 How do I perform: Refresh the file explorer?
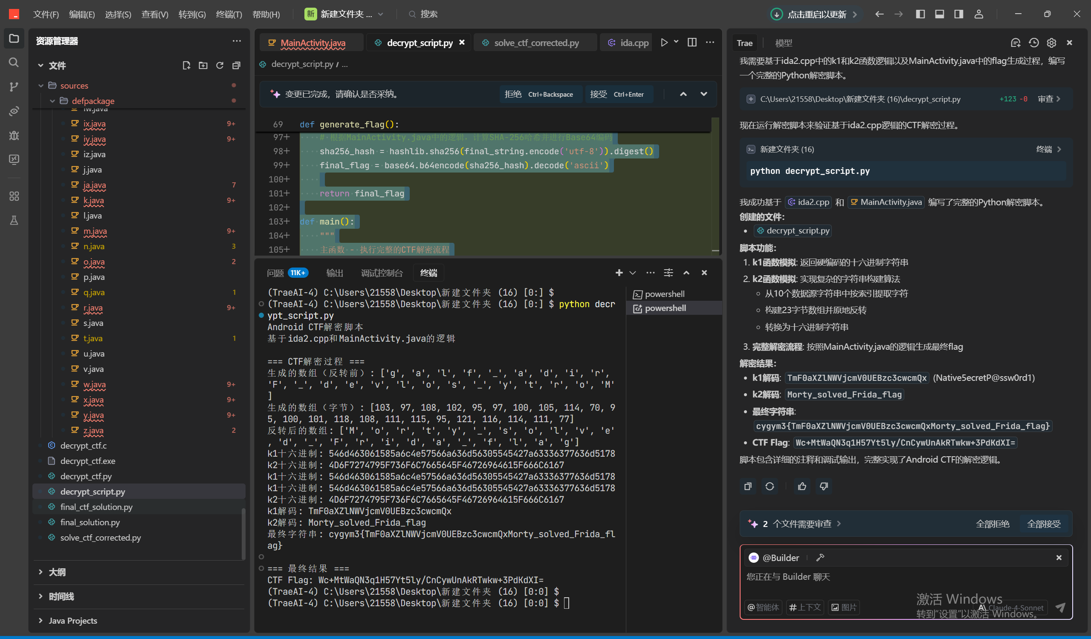tap(220, 65)
